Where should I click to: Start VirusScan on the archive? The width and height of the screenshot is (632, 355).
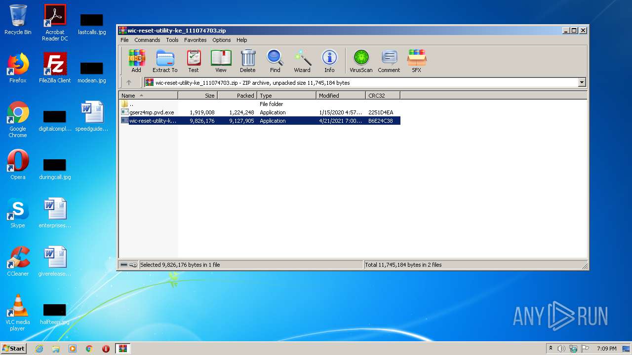361,61
